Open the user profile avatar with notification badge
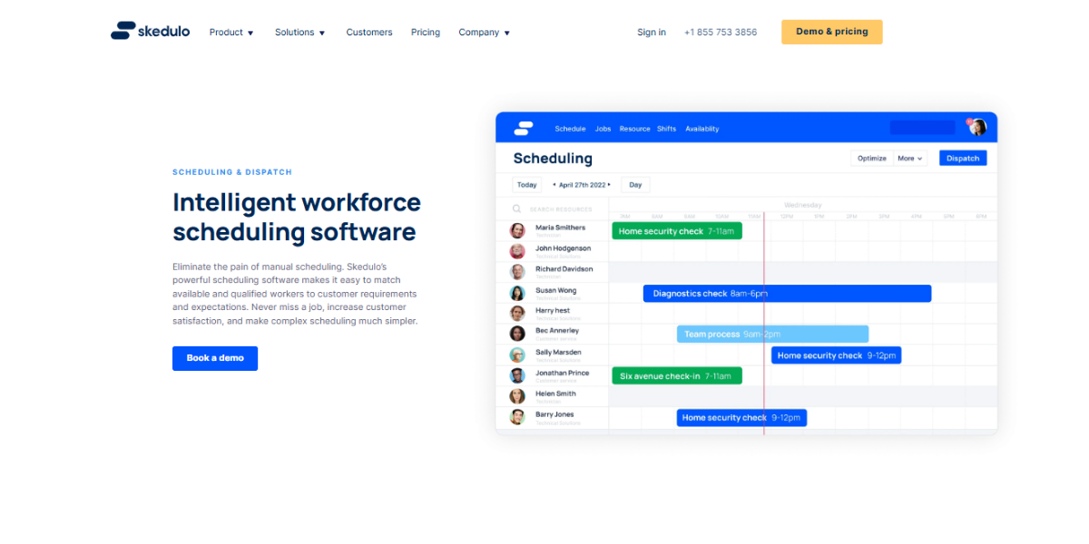The width and height of the screenshot is (1089, 544). pos(976,127)
